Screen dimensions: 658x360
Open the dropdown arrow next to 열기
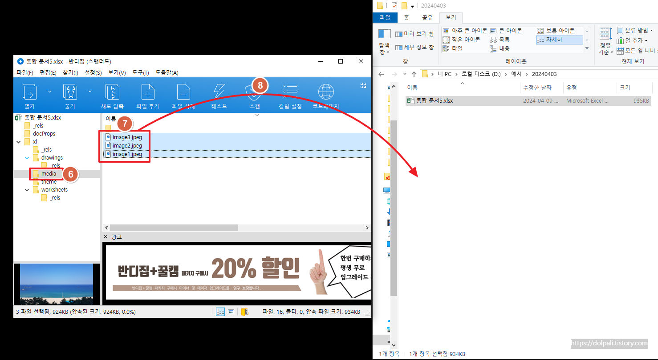[x=49, y=92]
